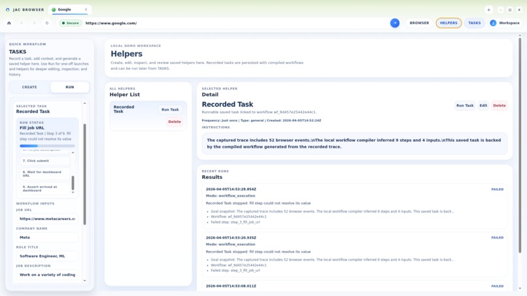This screenshot has height=296, width=527.
Task: Click the run status progress bar
Action: click(x=47, y=146)
